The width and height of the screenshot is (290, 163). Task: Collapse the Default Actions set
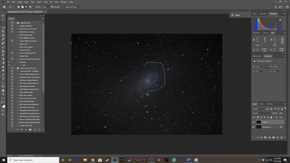click(15, 23)
